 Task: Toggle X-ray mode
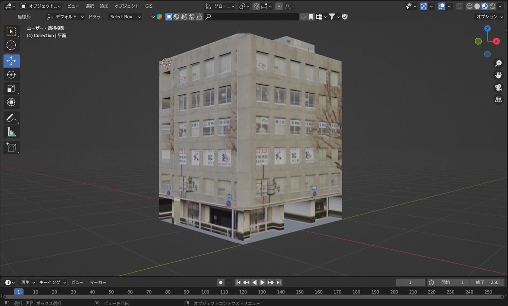[x=459, y=6]
